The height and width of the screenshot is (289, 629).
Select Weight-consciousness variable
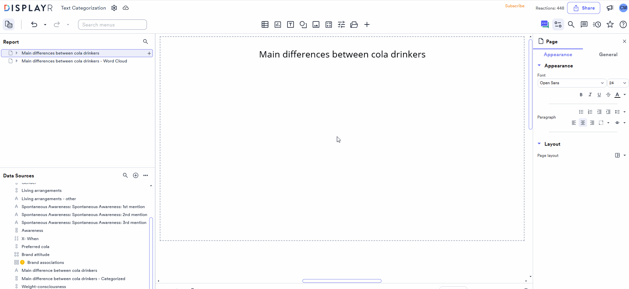[x=44, y=287]
